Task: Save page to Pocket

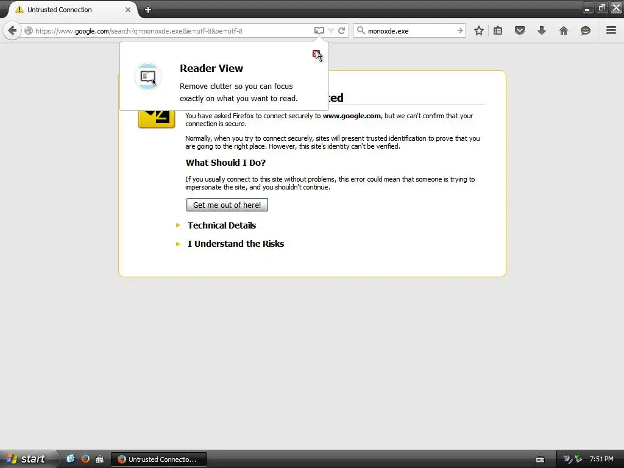Action: pyautogui.click(x=520, y=30)
